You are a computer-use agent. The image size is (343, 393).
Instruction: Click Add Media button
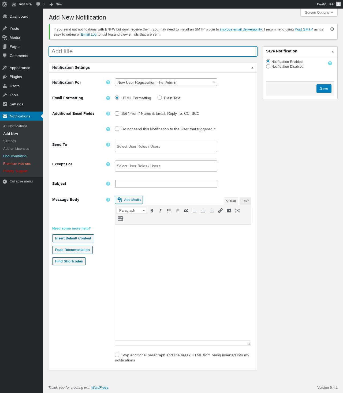[x=129, y=200]
